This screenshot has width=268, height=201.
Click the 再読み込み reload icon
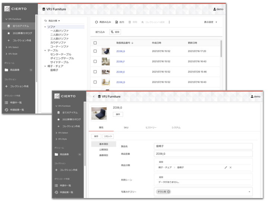click(96, 22)
